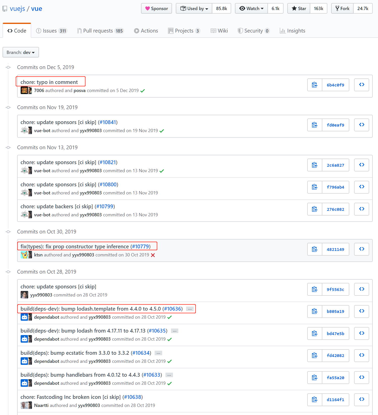
Task: Browse repository at commit fd42082
Action: 362,355
